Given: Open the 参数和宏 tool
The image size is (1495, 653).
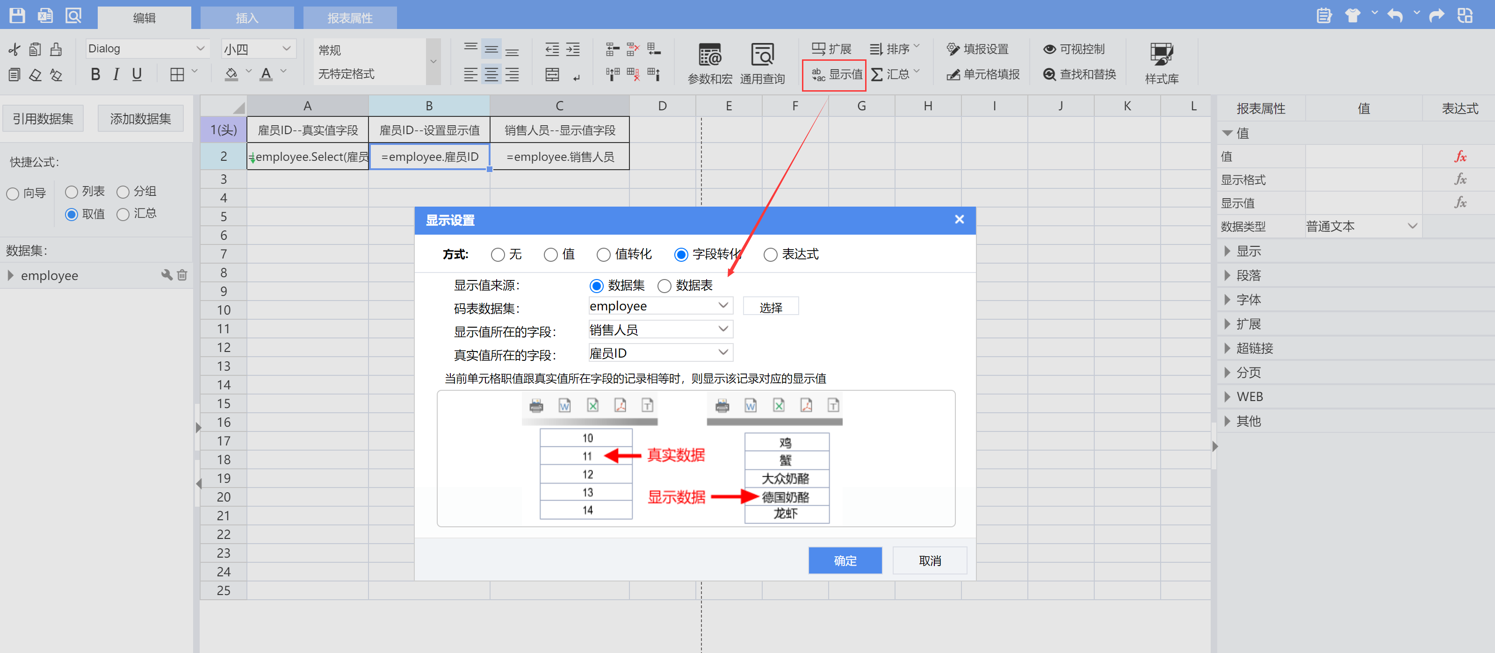Looking at the screenshot, I should [x=709, y=63].
